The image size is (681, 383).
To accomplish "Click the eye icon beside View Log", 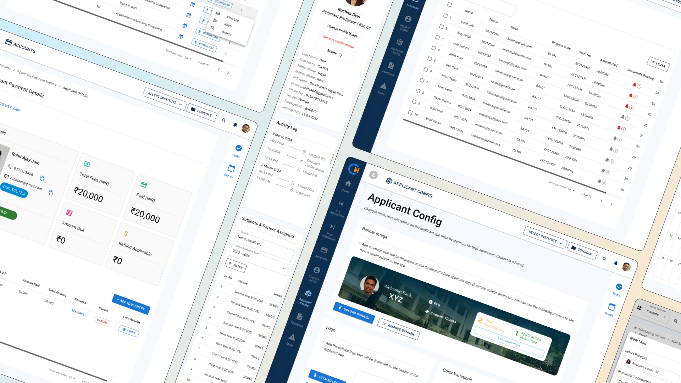I will 218,13.
